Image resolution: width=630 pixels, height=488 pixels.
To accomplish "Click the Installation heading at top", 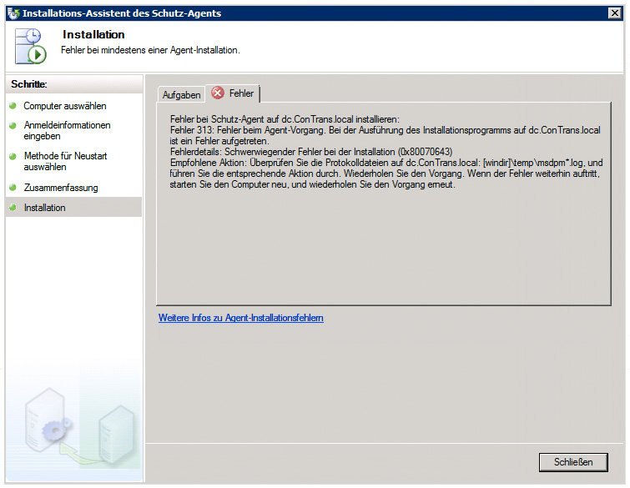I will click(93, 34).
